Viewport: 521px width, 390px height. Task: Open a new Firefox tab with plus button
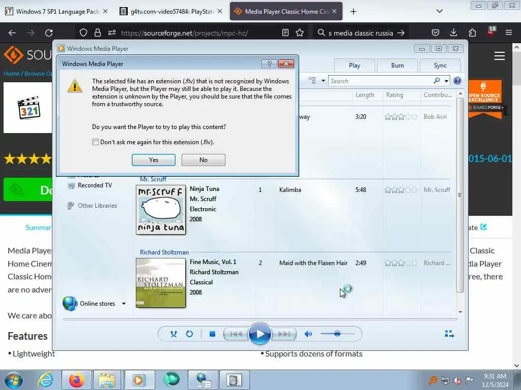(353, 12)
